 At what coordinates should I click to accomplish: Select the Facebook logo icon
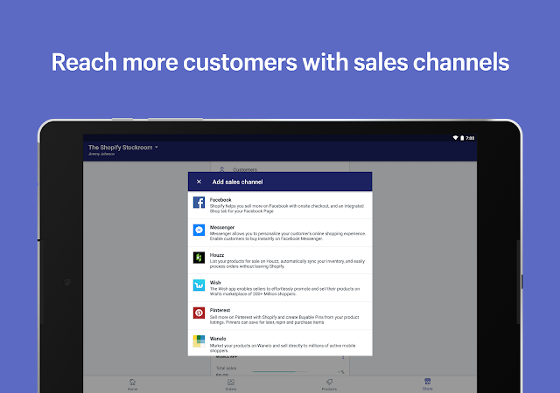point(199,203)
